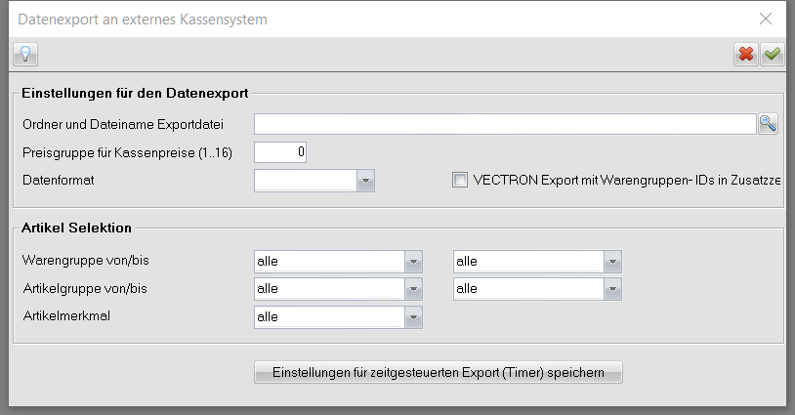Click the Preisgruppe für Kassenpreise field
795x415 pixels.
click(x=280, y=152)
